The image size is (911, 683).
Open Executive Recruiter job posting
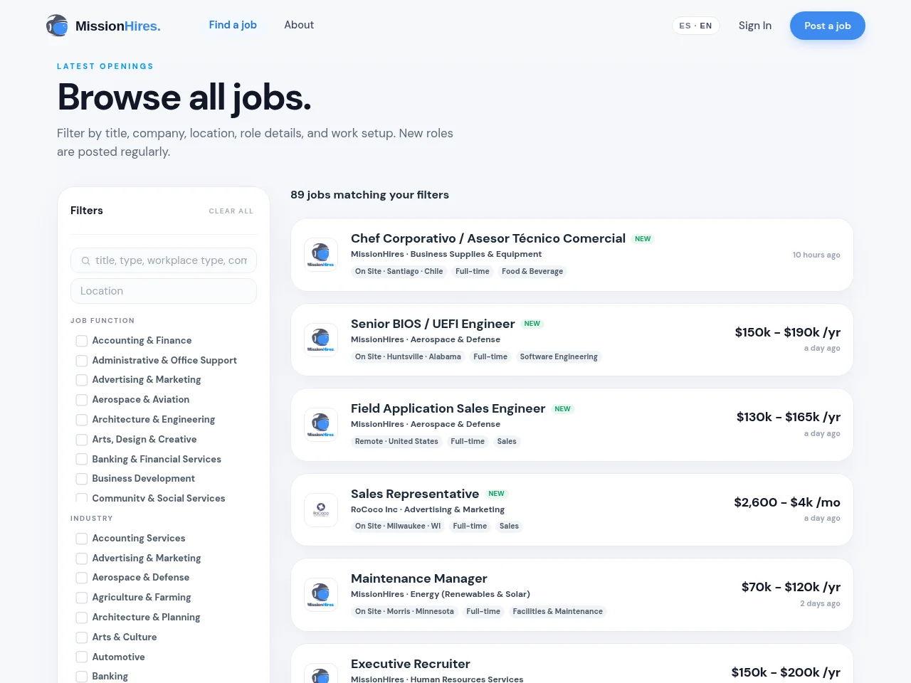(411, 664)
